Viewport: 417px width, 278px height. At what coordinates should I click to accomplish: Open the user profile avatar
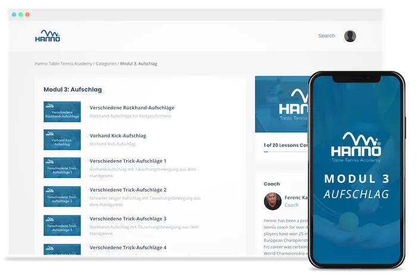(350, 36)
